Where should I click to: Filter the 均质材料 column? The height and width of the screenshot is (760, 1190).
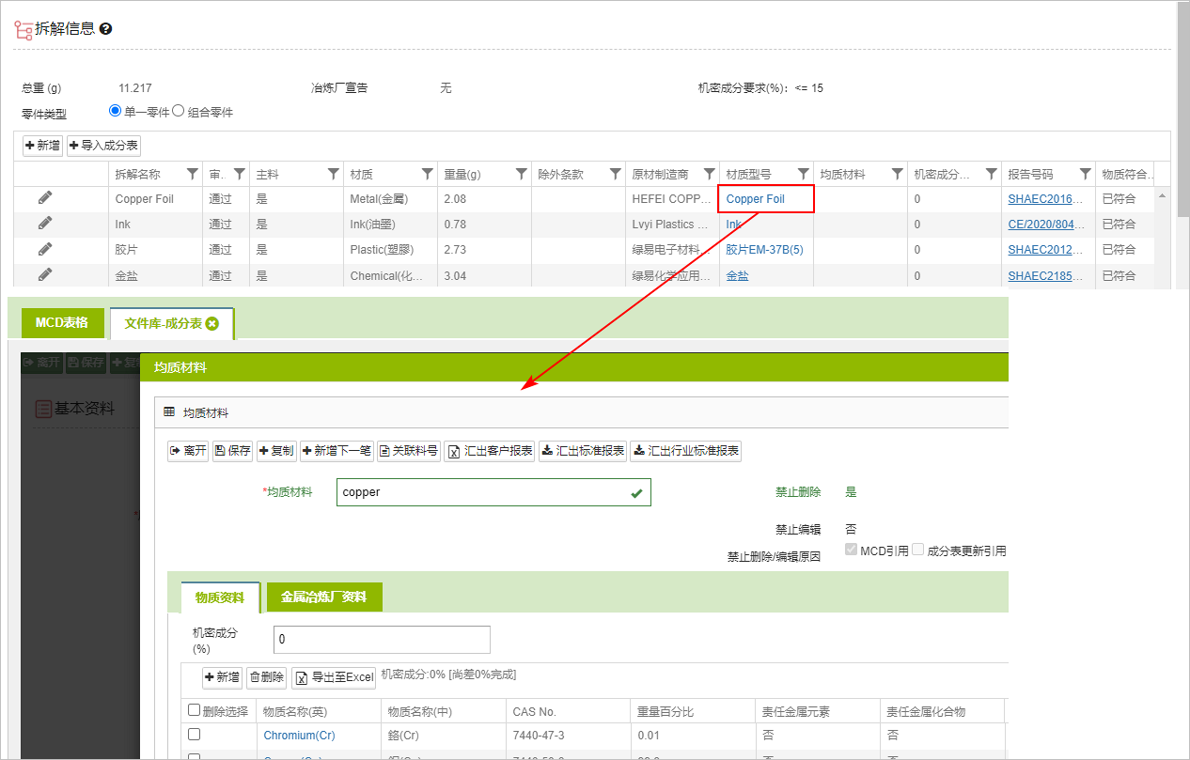[898, 174]
